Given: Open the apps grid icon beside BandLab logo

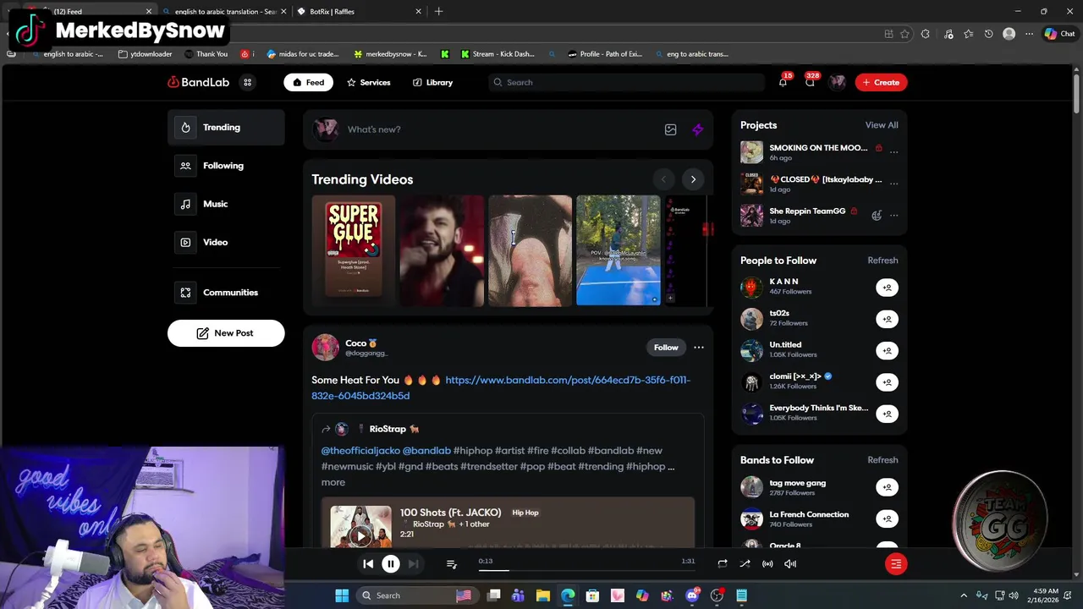Looking at the screenshot, I should pos(247,82).
